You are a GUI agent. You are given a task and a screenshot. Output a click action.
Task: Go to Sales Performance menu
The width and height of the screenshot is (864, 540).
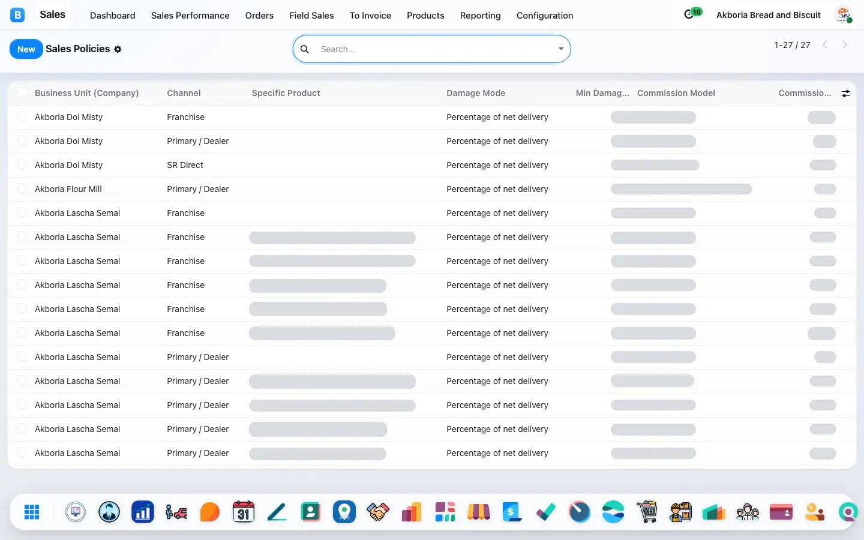tap(190, 16)
